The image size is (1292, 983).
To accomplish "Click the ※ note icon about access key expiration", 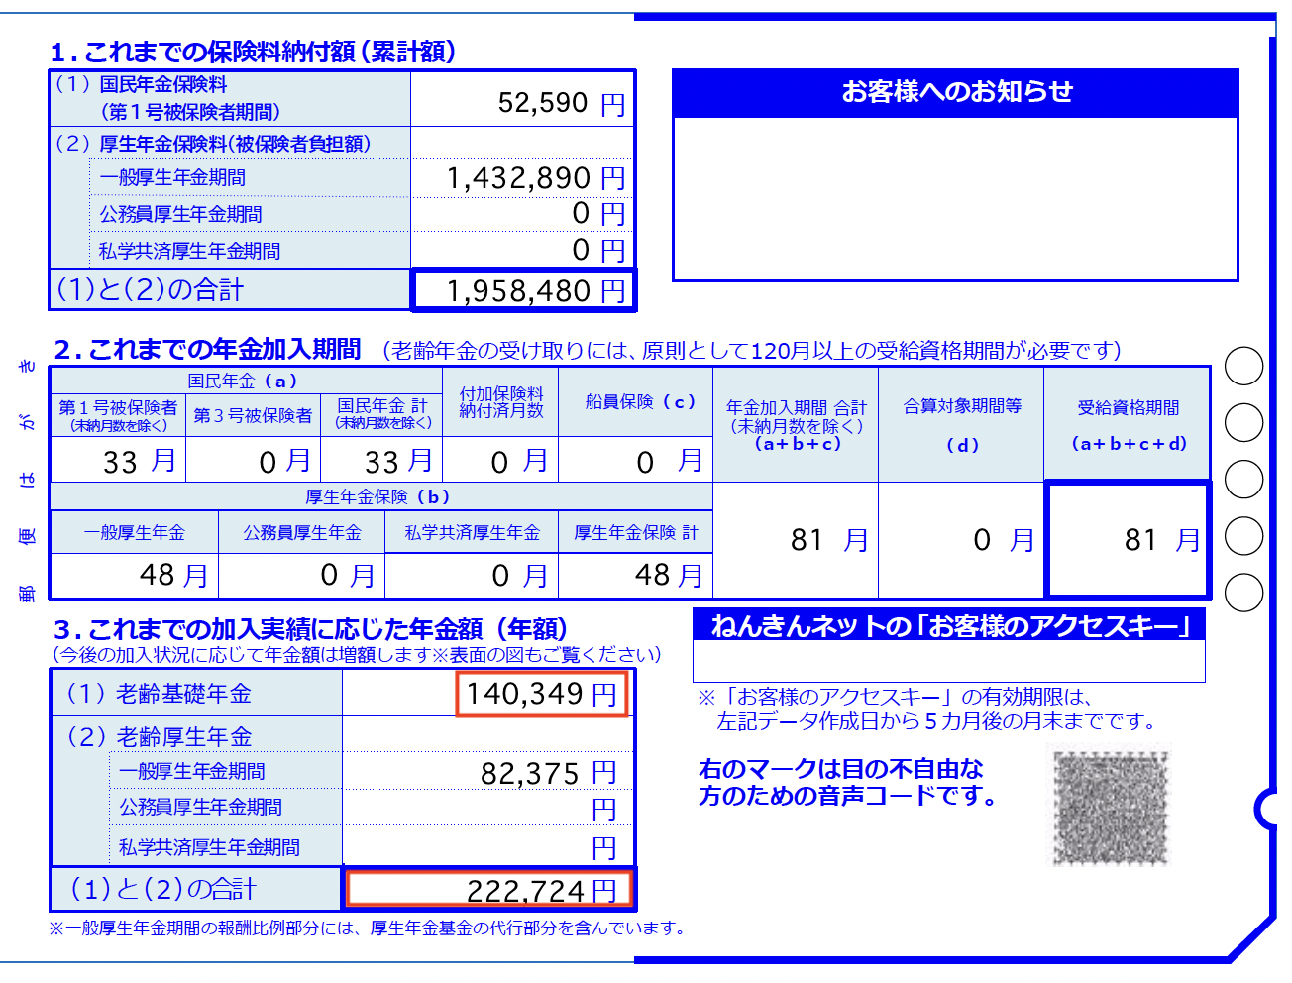I will point(705,699).
